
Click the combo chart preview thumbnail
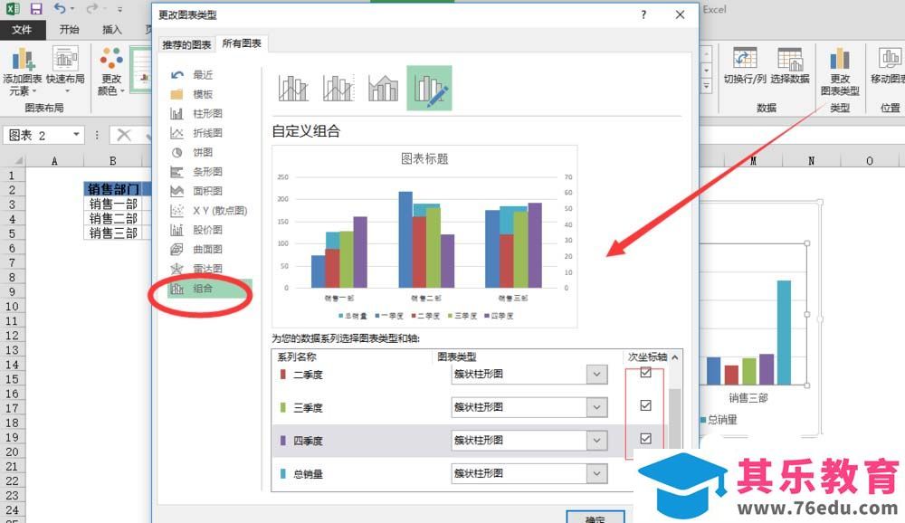click(x=424, y=237)
